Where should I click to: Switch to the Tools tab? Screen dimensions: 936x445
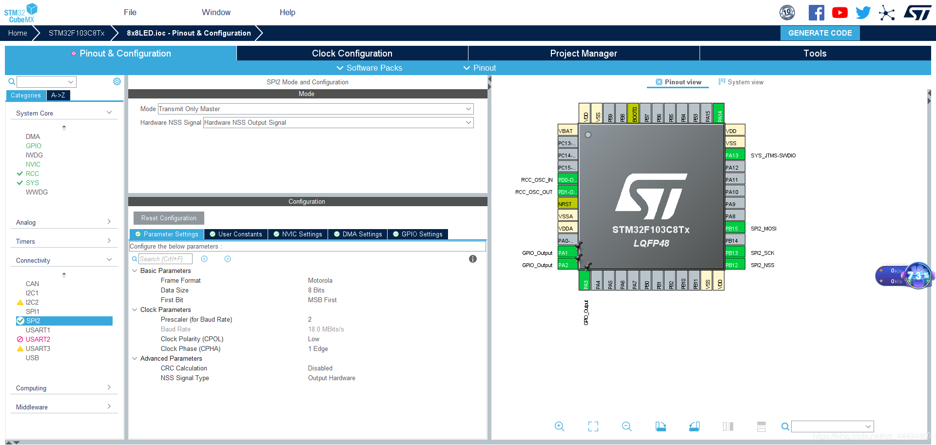[815, 53]
